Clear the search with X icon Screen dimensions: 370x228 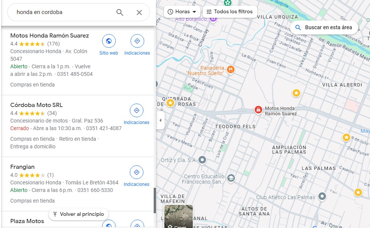tap(139, 13)
